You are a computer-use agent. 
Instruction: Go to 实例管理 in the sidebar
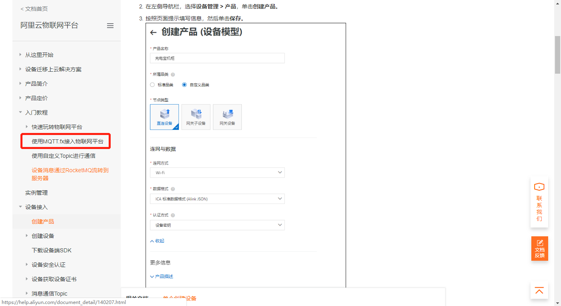coord(36,193)
